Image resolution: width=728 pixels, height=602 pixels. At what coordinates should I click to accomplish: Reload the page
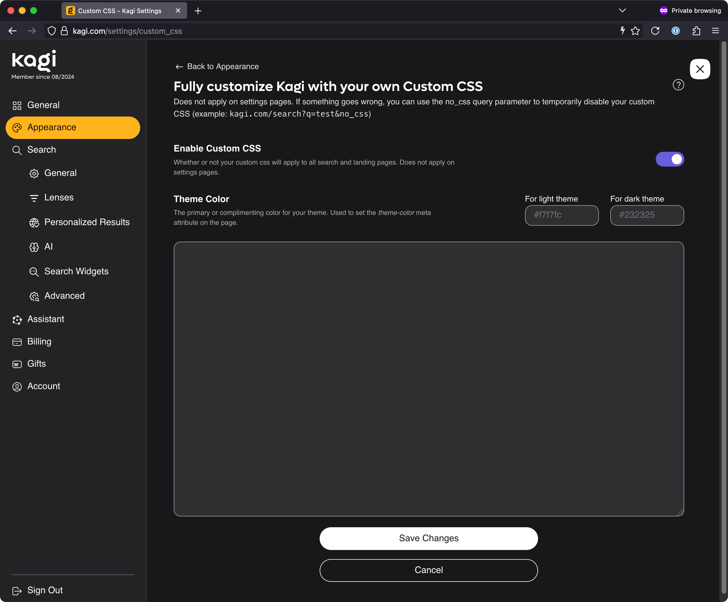pos(655,31)
